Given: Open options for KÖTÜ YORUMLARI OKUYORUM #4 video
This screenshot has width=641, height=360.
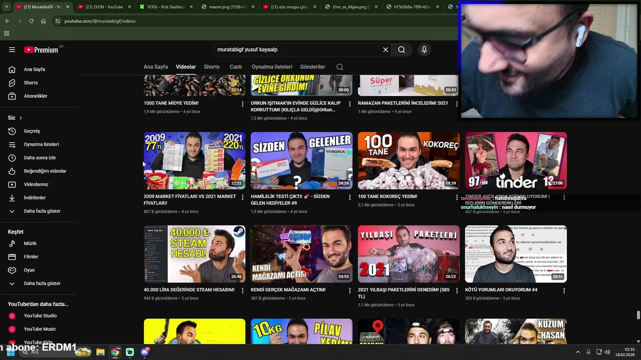Looking at the screenshot, I should click(564, 290).
